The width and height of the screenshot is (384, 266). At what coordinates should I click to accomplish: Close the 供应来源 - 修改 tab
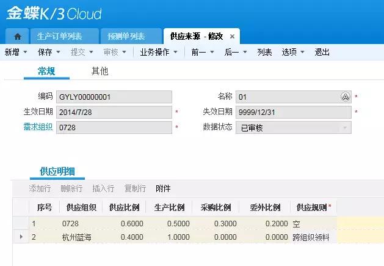tap(232, 36)
